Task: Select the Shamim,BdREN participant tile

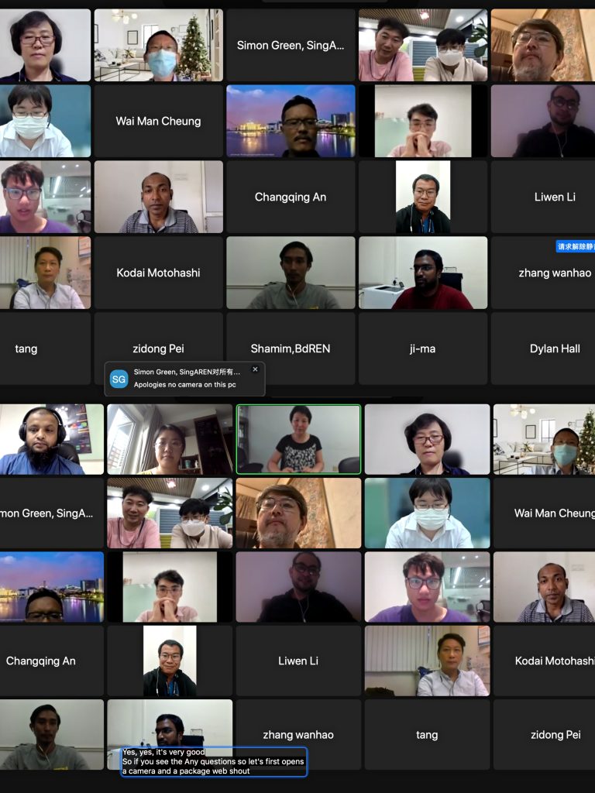Action: click(291, 348)
